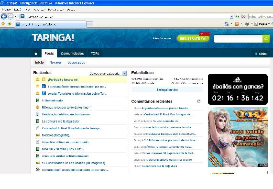Select the Destacados sub-tab
The height and width of the screenshot is (189, 273).
pyautogui.click(x=76, y=62)
